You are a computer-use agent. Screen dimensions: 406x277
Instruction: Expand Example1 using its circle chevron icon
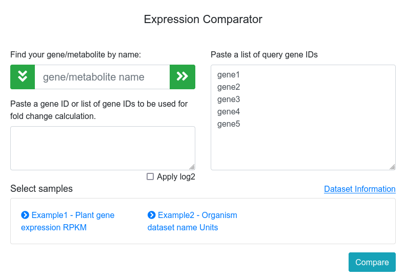click(25, 215)
